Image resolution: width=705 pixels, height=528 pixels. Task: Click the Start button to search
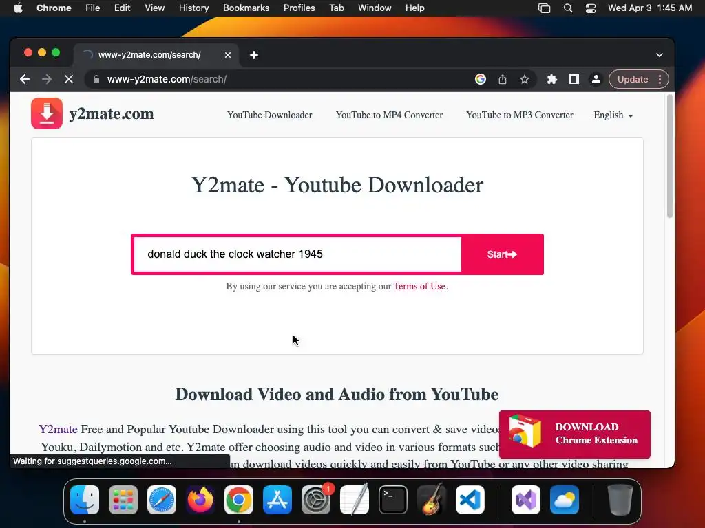click(x=502, y=254)
